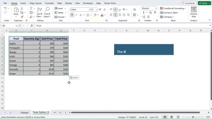Click Increase Font Size icon
The height and width of the screenshot is (119, 212).
click(x=100, y=10)
